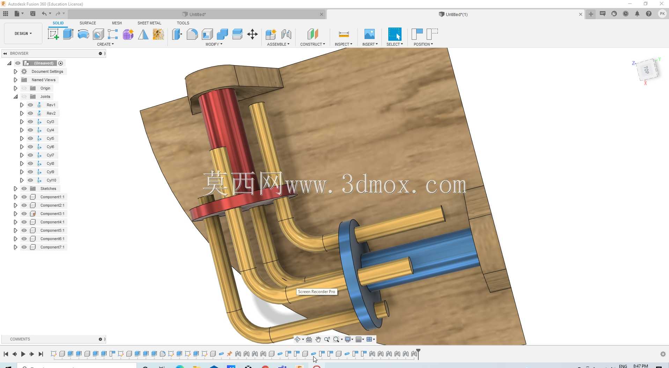Select the Joint tool
The height and width of the screenshot is (368, 669).
coord(286,34)
